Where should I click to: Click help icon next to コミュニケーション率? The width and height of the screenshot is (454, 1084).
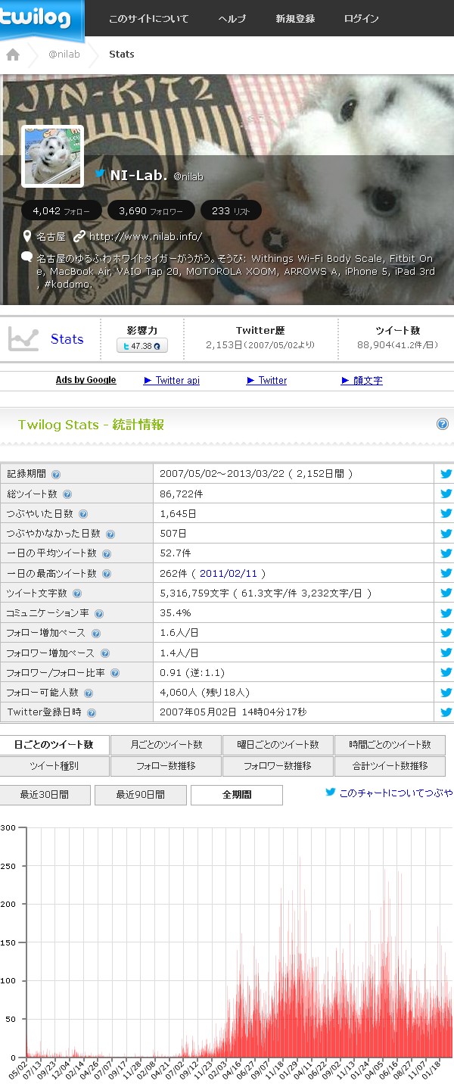[99, 614]
